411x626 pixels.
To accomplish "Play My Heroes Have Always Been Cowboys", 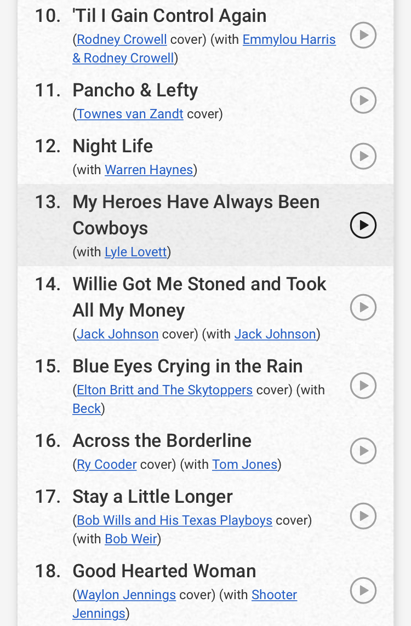I will [x=363, y=225].
